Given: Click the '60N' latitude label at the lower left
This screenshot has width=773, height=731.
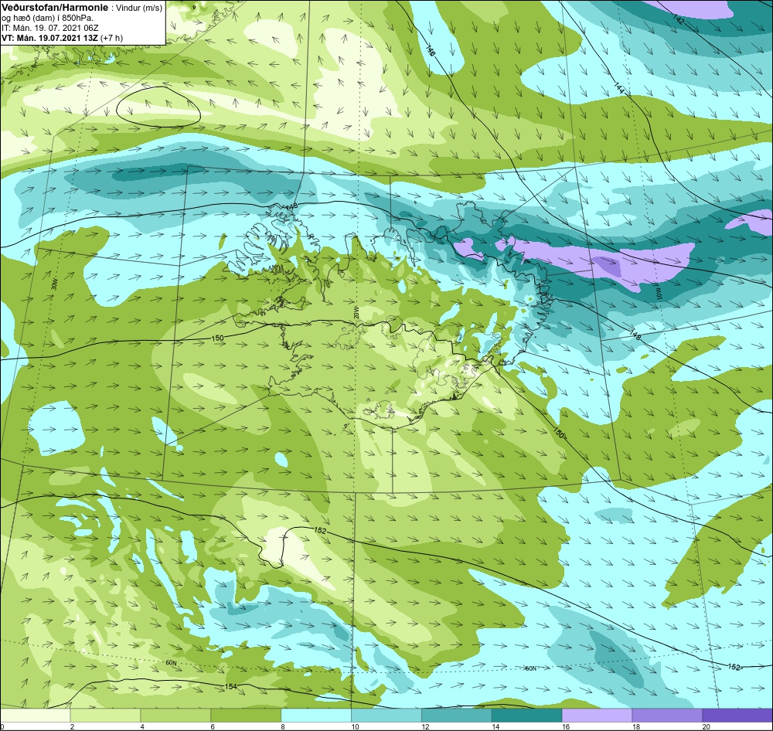Looking at the screenshot, I should point(171,663).
